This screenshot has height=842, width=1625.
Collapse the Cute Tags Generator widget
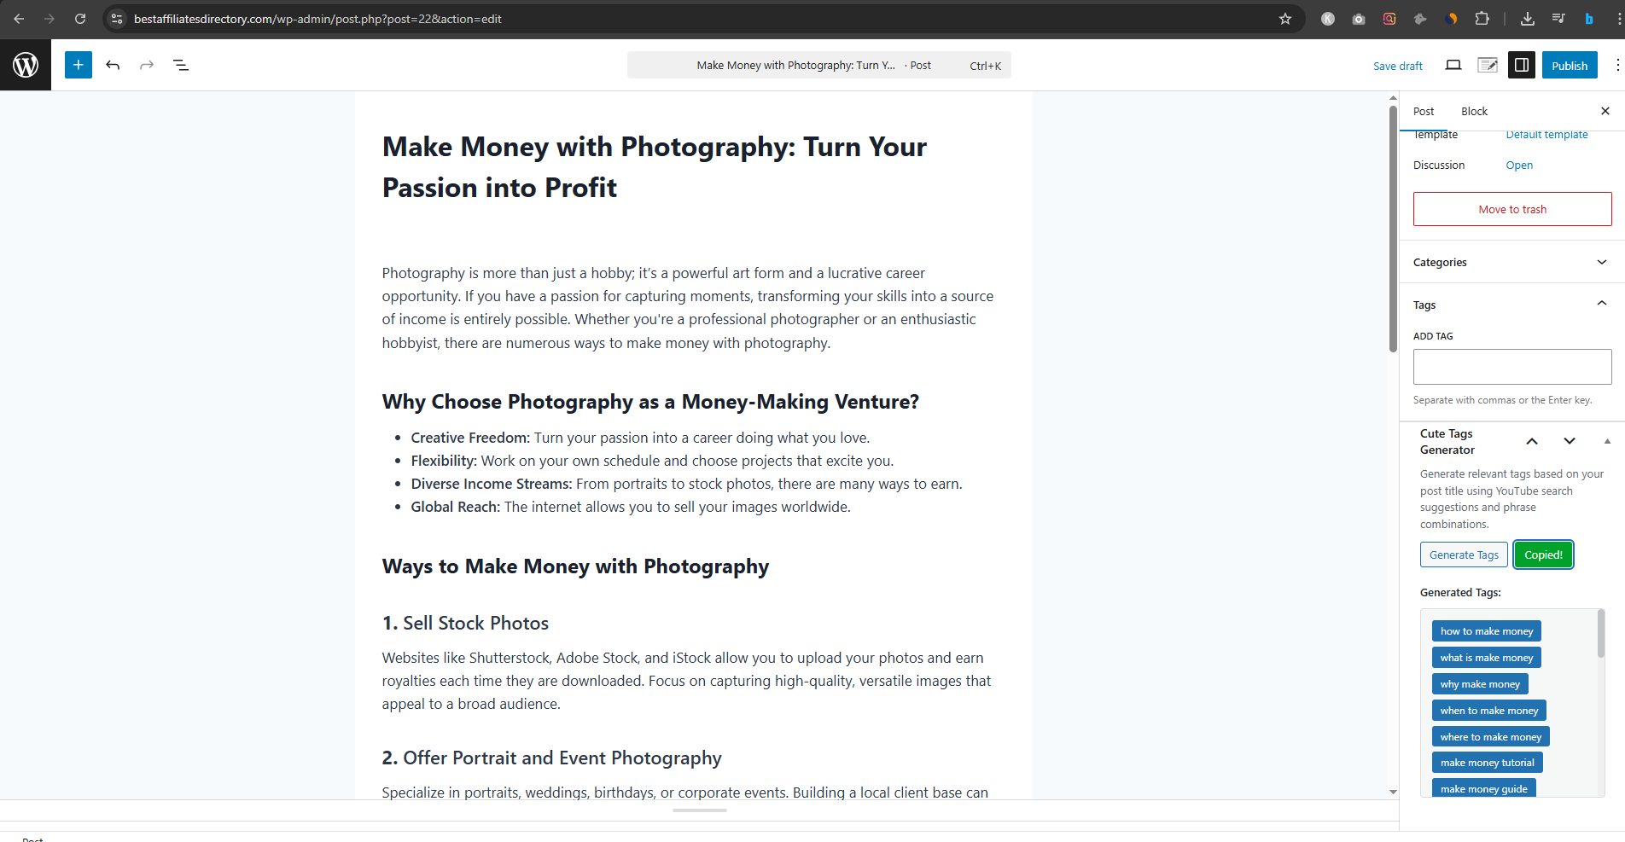pyautogui.click(x=1608, y=441)
